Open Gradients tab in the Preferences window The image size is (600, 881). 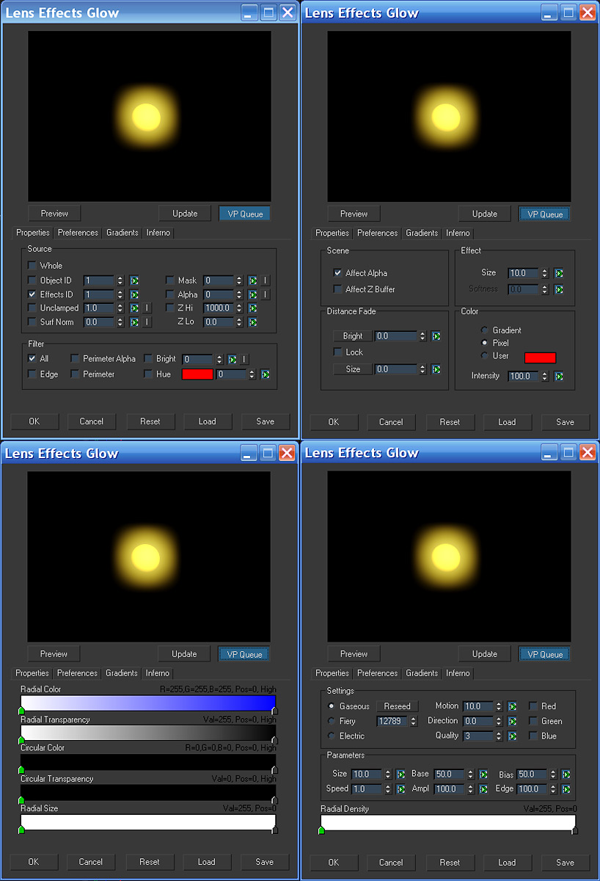[422, 233]
